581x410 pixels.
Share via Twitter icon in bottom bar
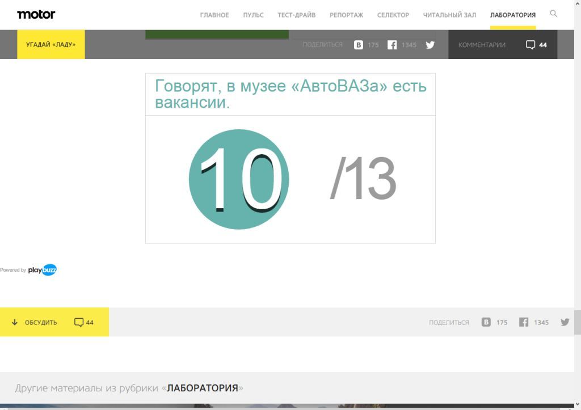pyautogui.click(x=565, y=322)
